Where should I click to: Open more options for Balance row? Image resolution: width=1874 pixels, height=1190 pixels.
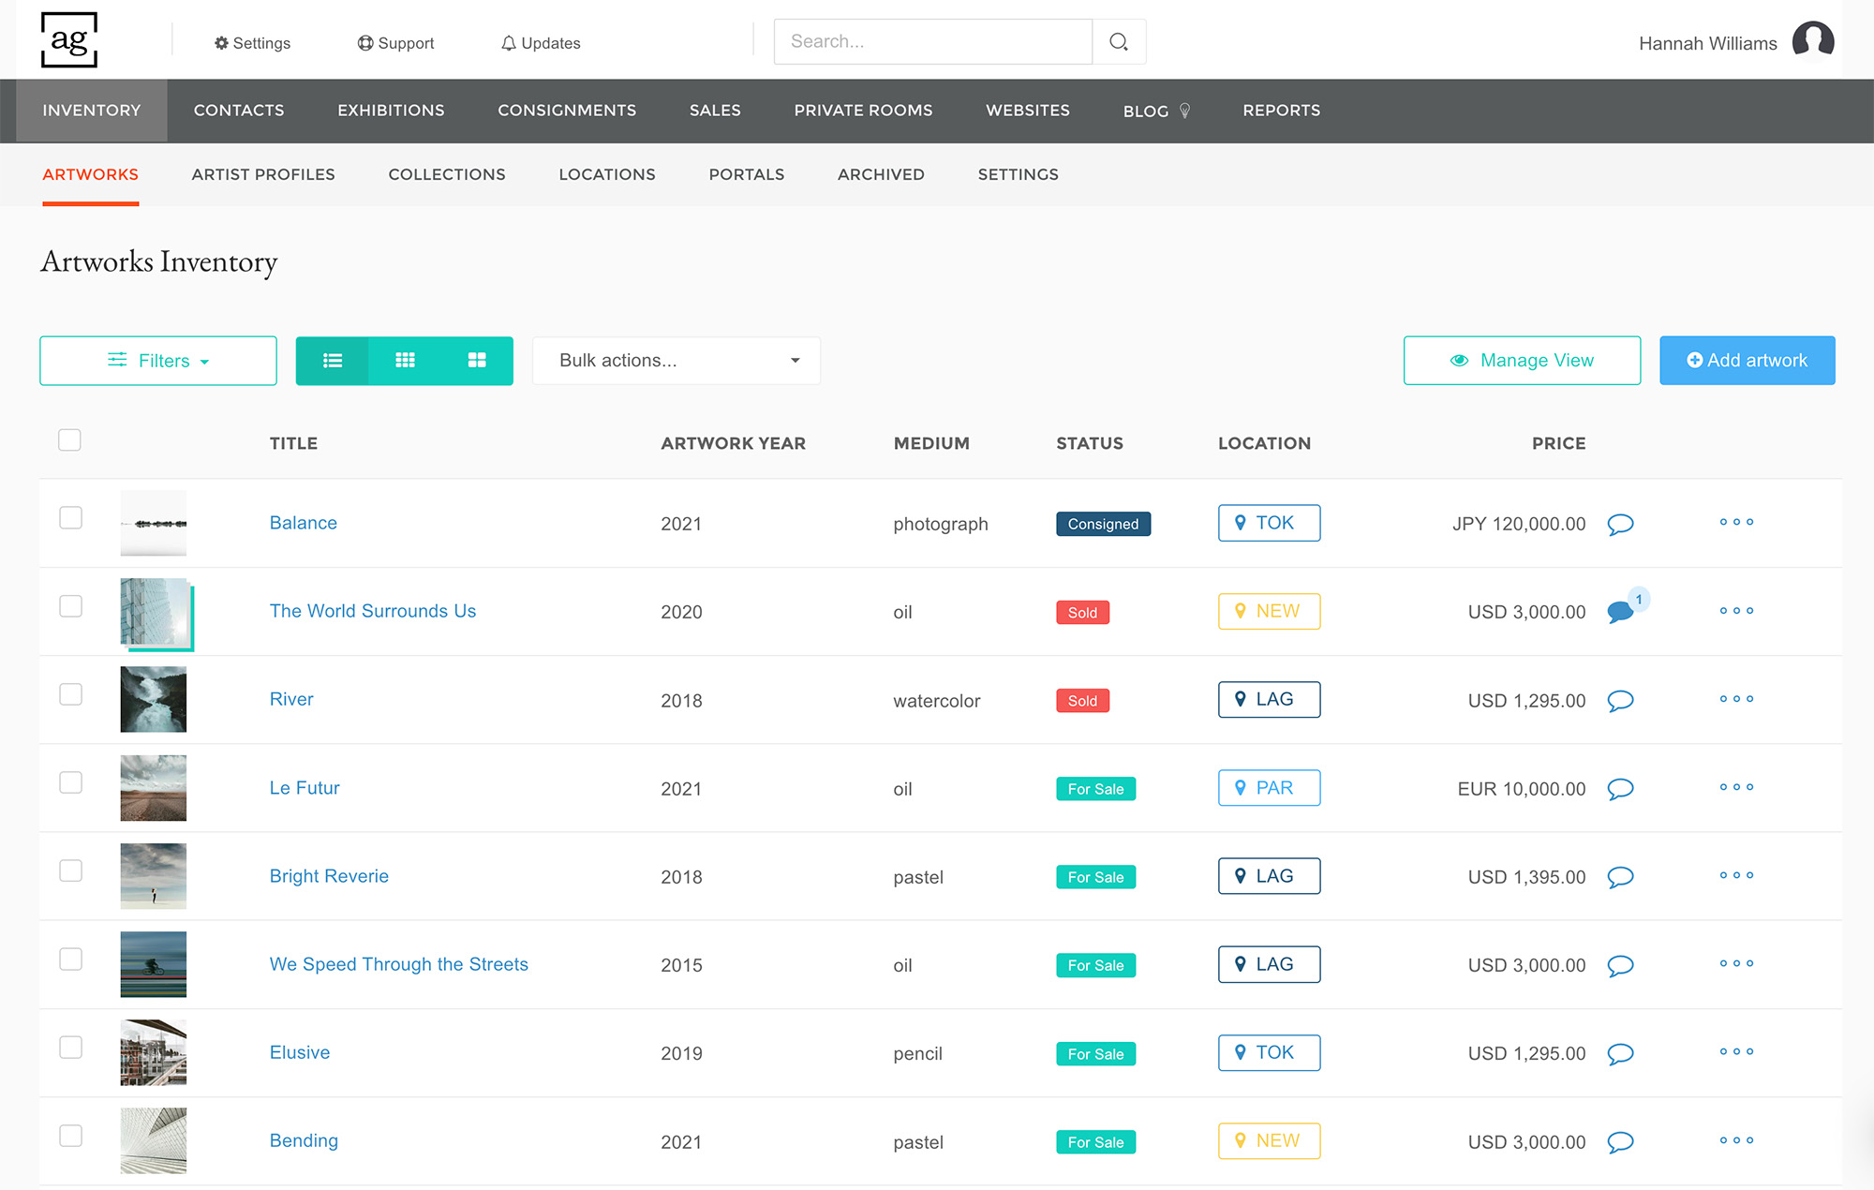coord(1736,522)
